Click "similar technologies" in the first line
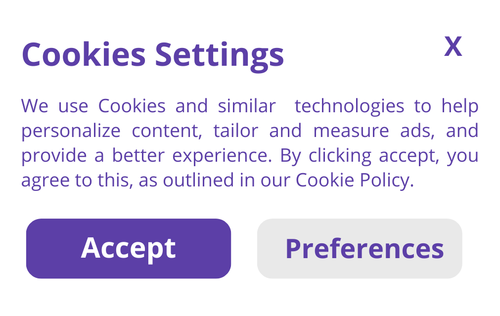This screenshot has height=316, width=500. (311, 106)
